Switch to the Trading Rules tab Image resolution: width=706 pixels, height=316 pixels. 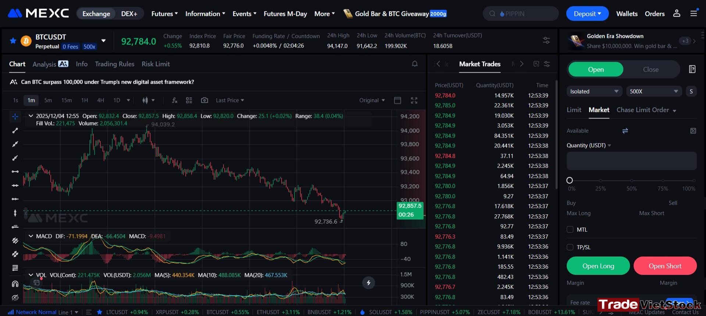pos(115,64)
